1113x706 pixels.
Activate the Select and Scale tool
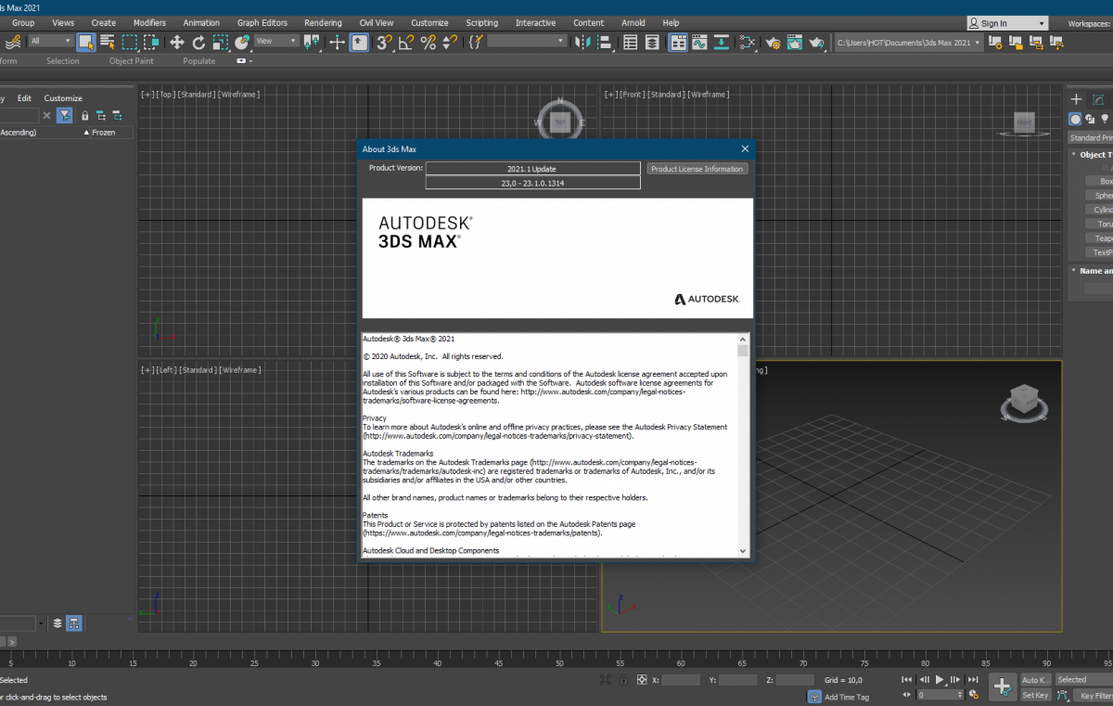[x=221, y=42]
